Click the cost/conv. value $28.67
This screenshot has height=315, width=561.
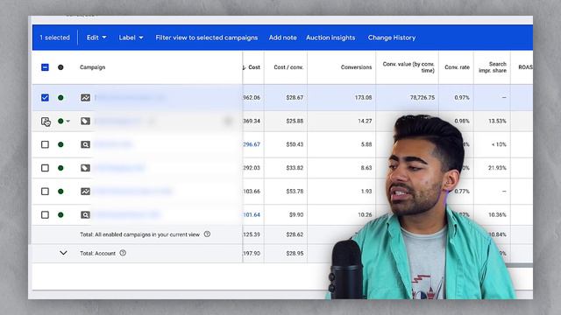click(295, 97)
